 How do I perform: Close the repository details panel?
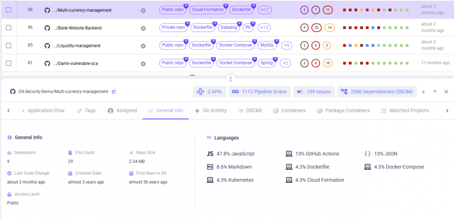click(x=446, y=92)
